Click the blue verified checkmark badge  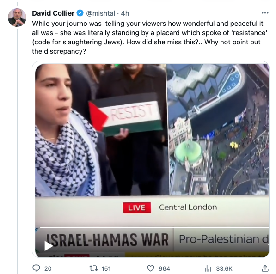pyautogui.click(x=80, y=13)
